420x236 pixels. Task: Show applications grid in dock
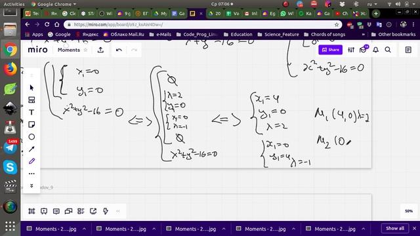(10, 226)
